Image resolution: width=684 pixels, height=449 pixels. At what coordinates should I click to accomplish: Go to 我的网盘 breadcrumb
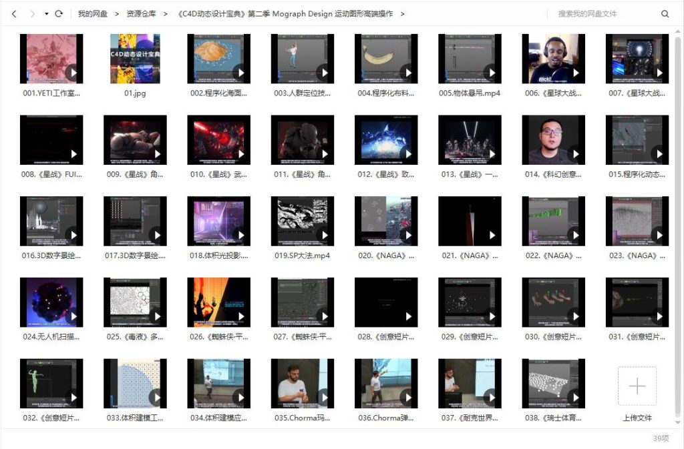92,13
